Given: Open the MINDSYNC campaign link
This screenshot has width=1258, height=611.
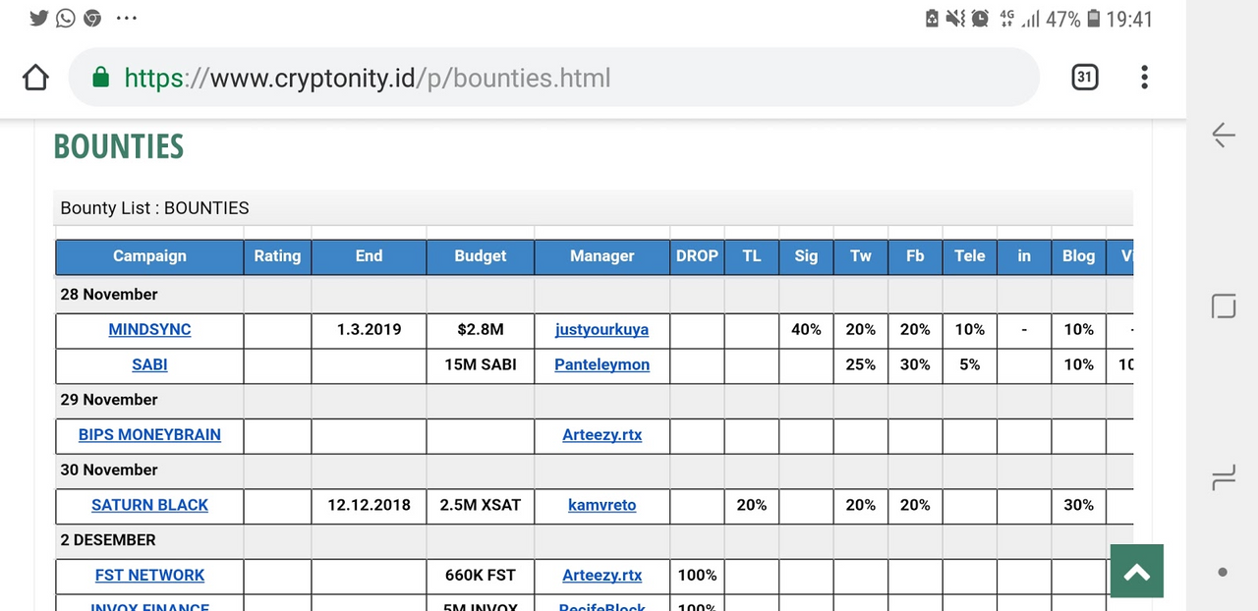Looking at the screenshot, I should (x=149, y=330).
